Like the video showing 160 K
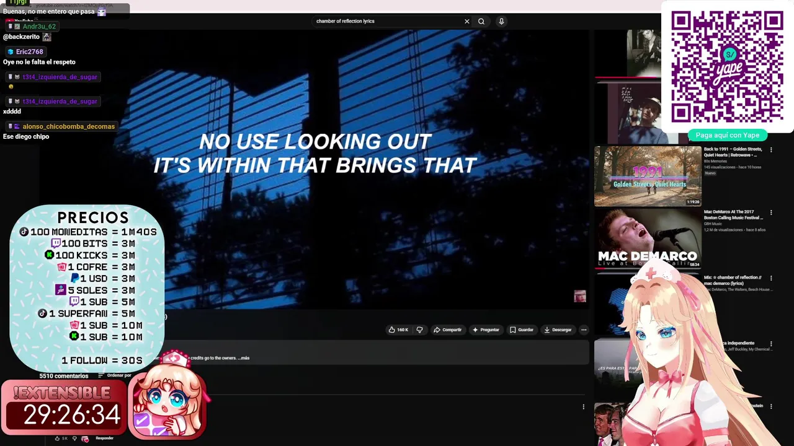The width and height of the screenshot is (794, 446). pos(398,330)
